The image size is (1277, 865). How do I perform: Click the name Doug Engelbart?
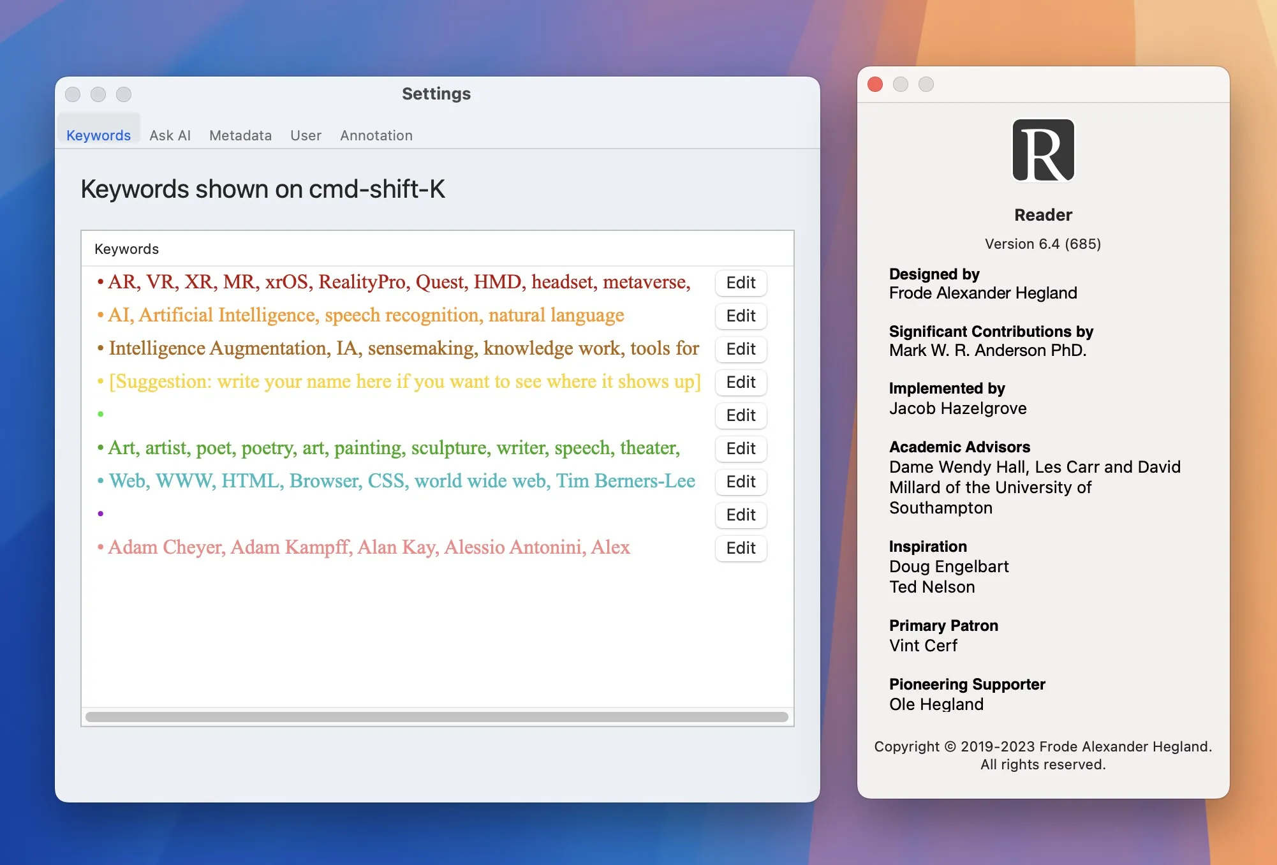tap(949, 566)
